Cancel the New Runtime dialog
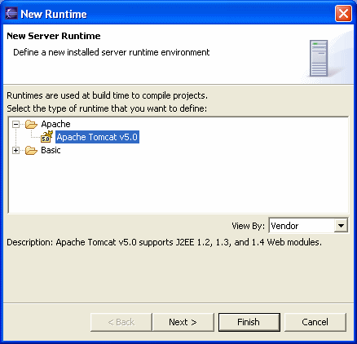357x344 pixels. [315, 322]
